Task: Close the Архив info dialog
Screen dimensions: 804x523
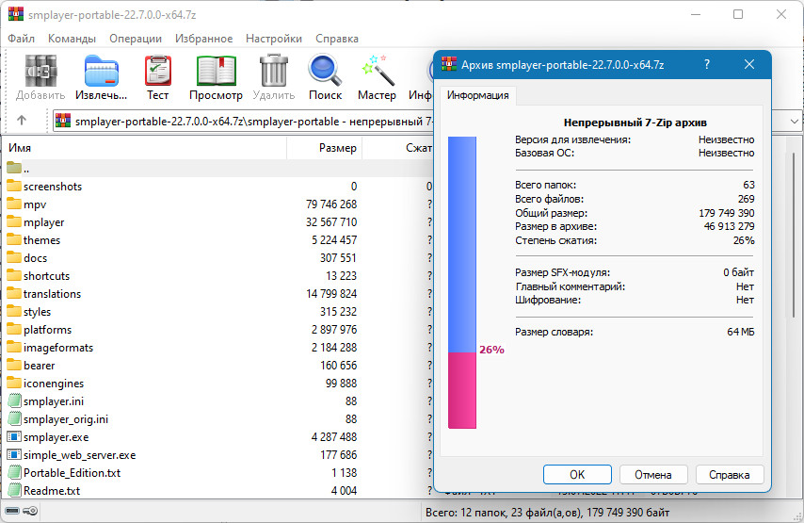Action: click(749, 64)
